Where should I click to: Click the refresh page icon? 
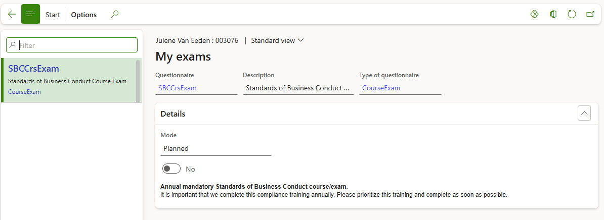point(572,15)
